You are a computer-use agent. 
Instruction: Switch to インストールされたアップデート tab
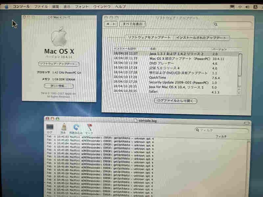201,38
